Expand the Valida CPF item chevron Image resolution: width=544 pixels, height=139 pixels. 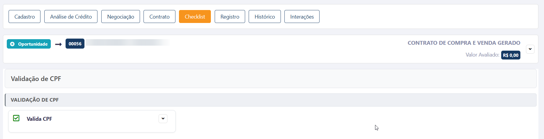coord(163,119)
